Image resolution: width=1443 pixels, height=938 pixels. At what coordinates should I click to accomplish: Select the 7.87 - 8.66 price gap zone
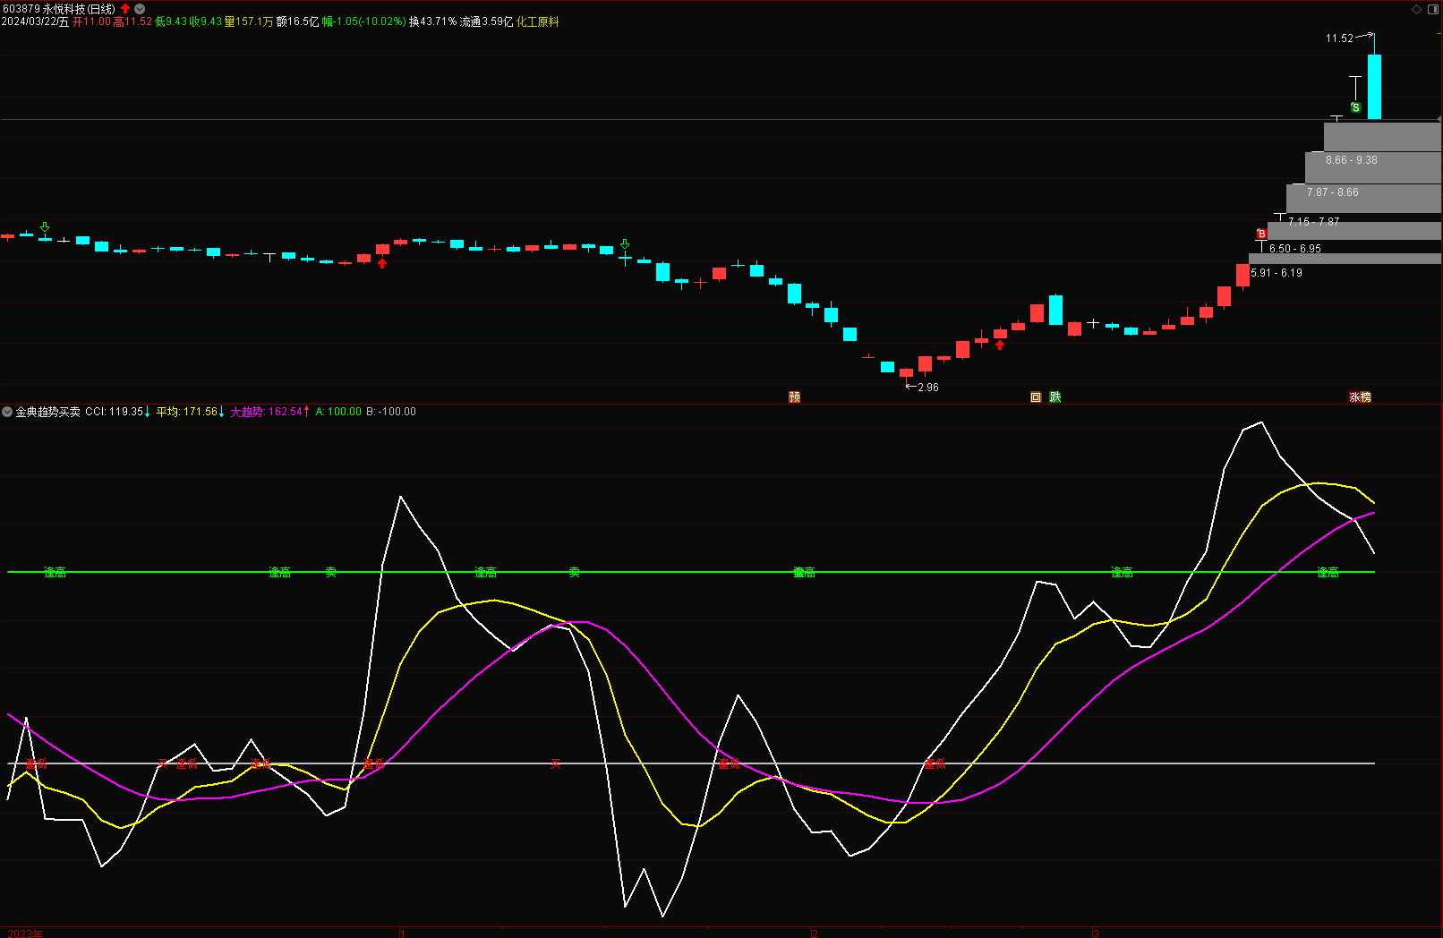tap(1332, 192)
